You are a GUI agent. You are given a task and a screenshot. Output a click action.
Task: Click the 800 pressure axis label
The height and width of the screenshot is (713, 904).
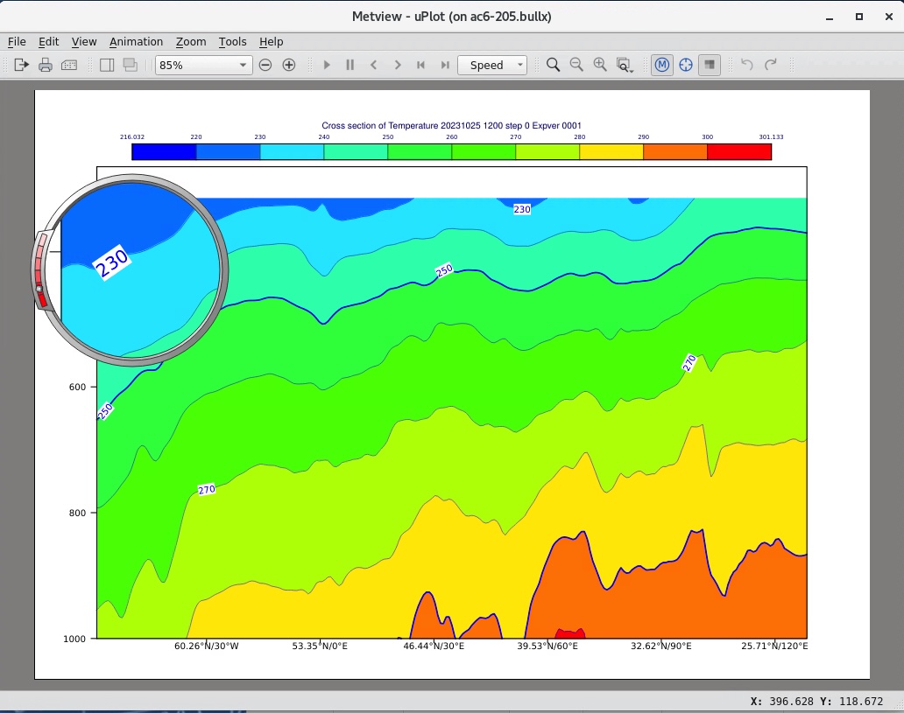coord(77,513)
